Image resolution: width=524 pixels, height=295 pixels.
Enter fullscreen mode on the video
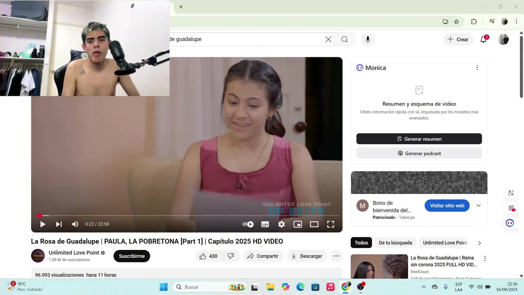pyautogui.click(x=330, y=224)
